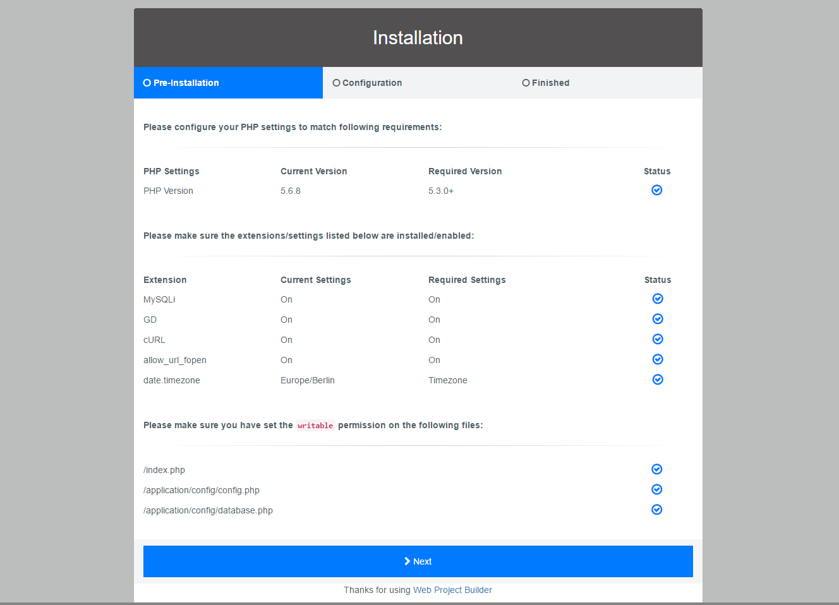Viewport: 839px width, 605px height.
Task: Click the allow_url_fopen status checkmark
Action: click(658, 359)
